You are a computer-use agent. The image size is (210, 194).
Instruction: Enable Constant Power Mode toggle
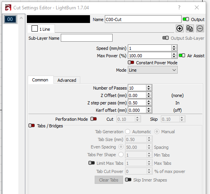click(131, 62)
